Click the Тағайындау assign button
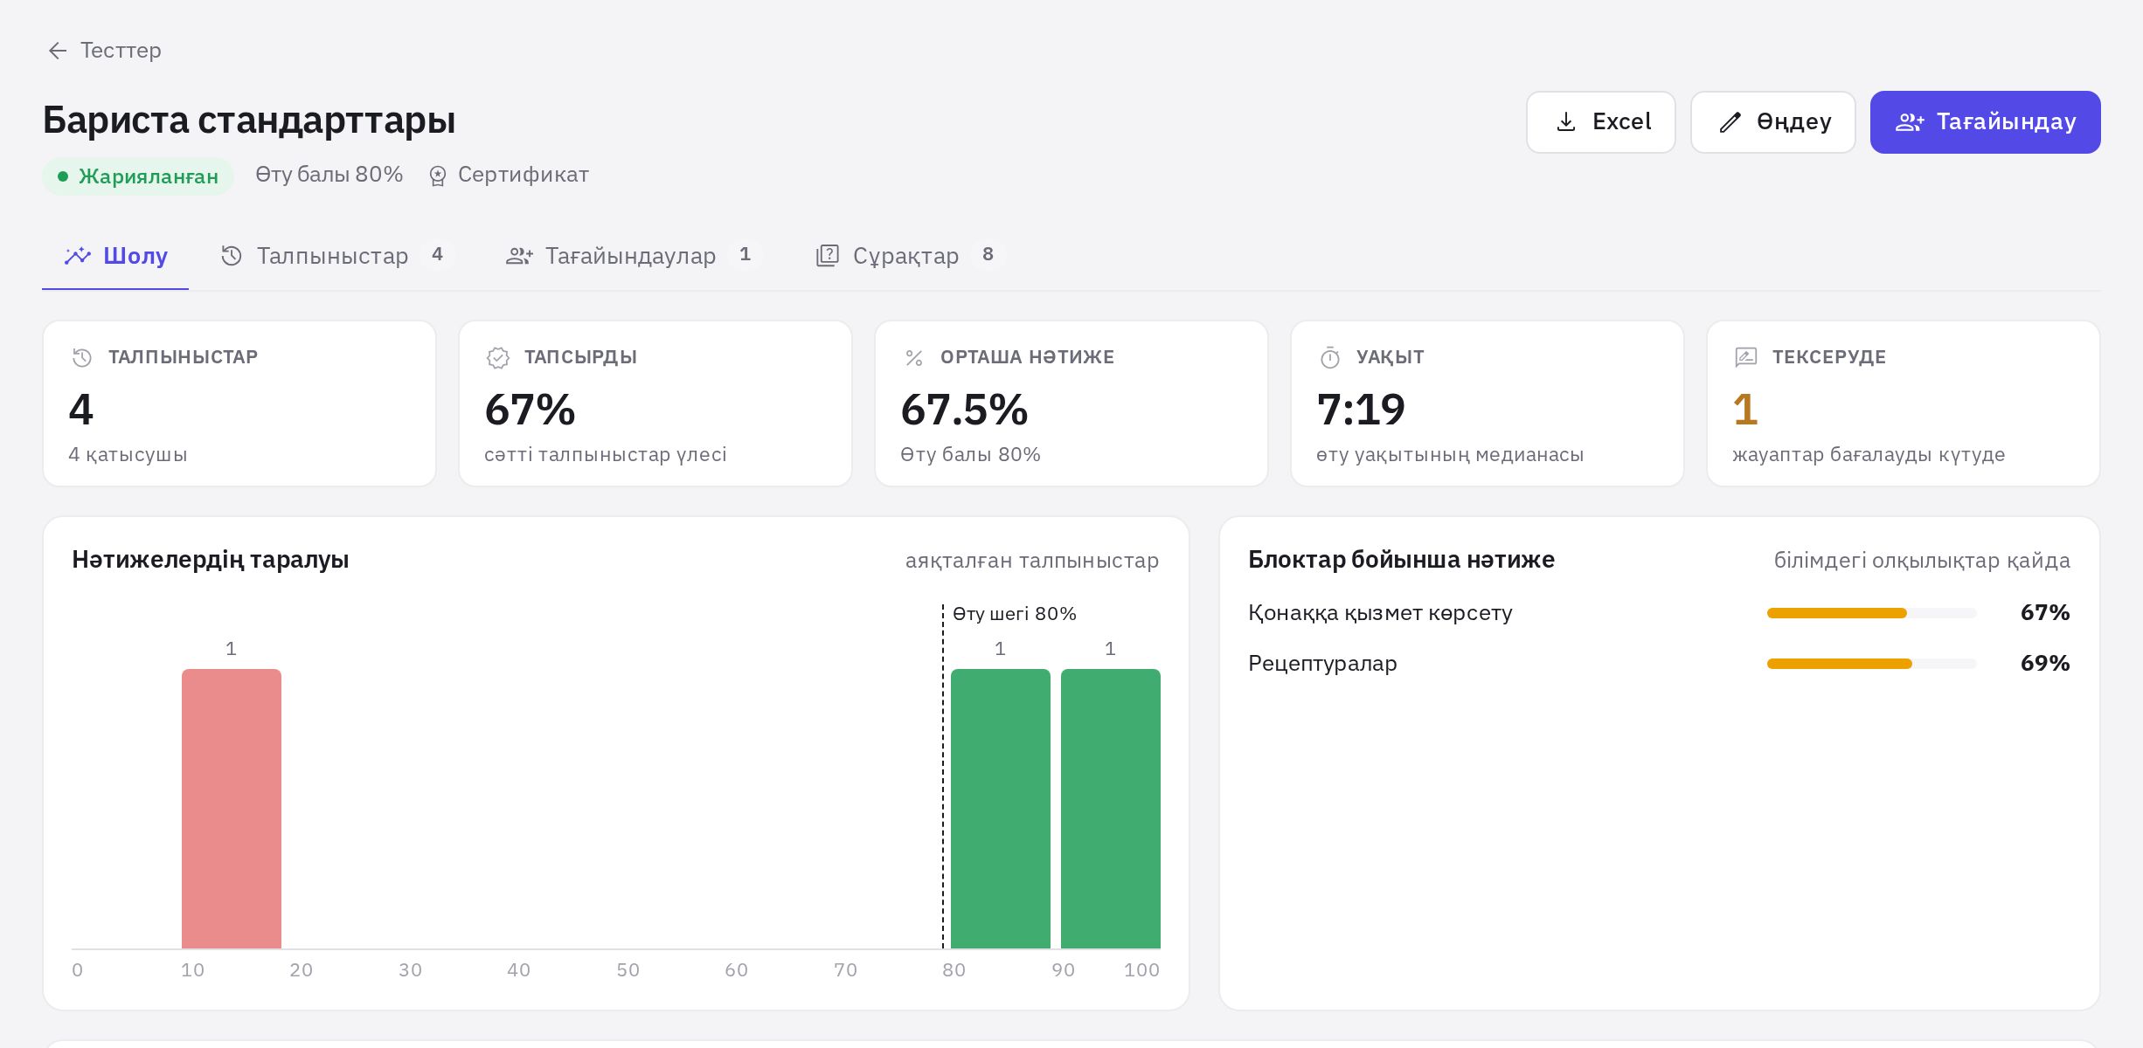This screenshot has width=2143, height=1048. pos(1986,122)
